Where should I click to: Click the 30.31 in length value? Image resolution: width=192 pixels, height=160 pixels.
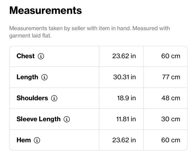125,77
